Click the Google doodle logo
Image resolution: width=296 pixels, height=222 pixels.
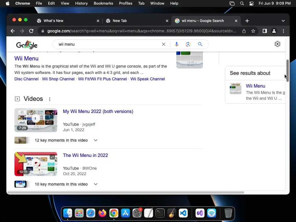click(27, 45)
